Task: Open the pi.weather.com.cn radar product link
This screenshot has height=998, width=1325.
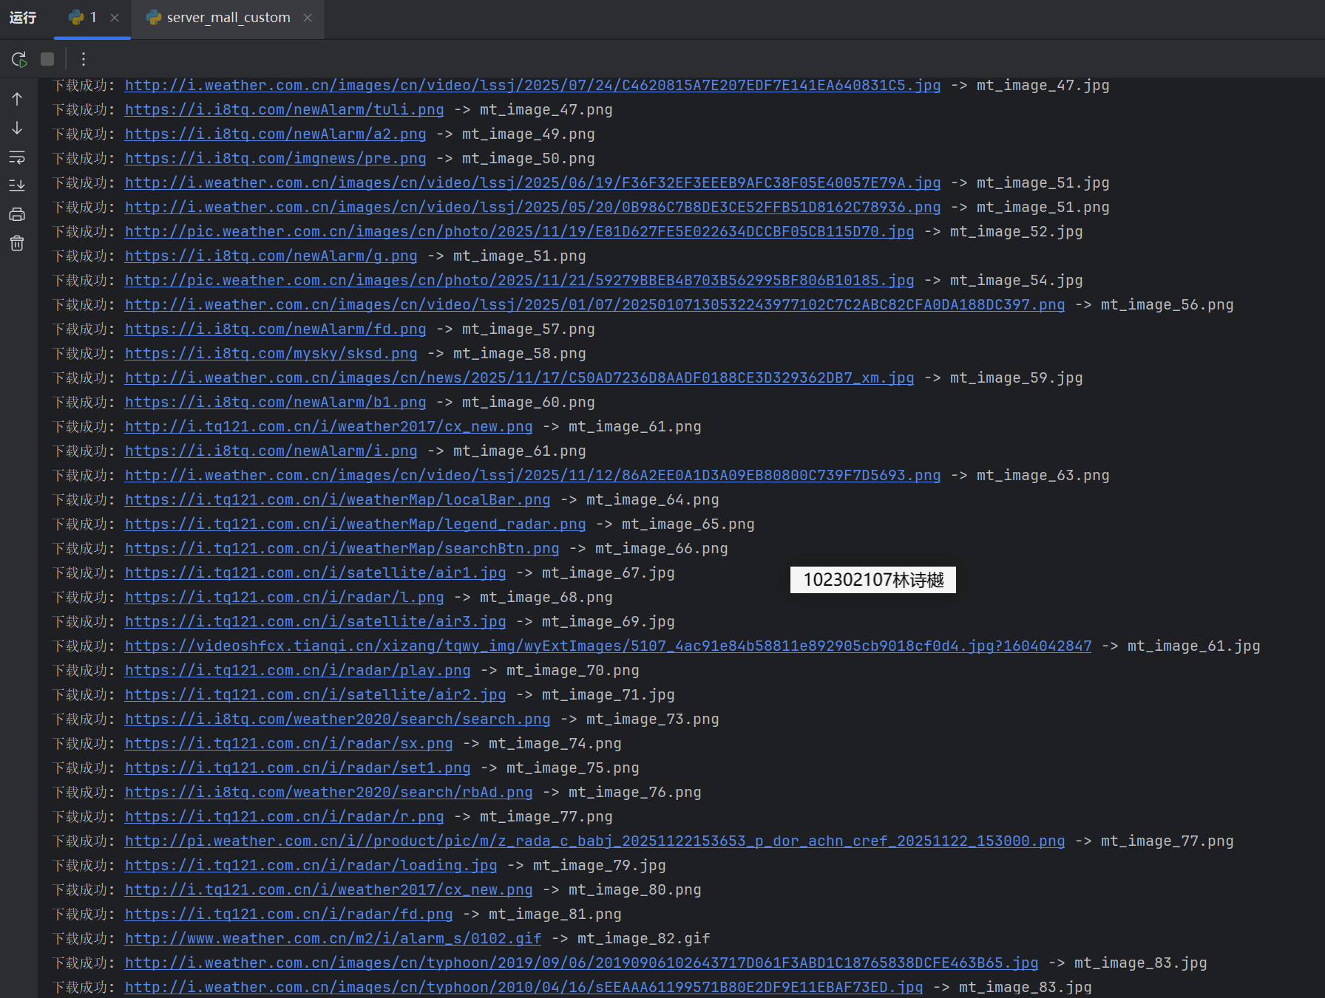Action: [595, 841]
